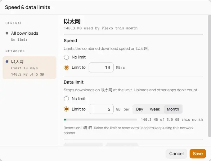
Task: Click the vertical scrollbar of settings pane
Action: (209, 76)
